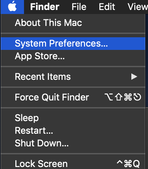Open the Finder menu
This screenshot has height=169, width=148.
tap(45, 7)
